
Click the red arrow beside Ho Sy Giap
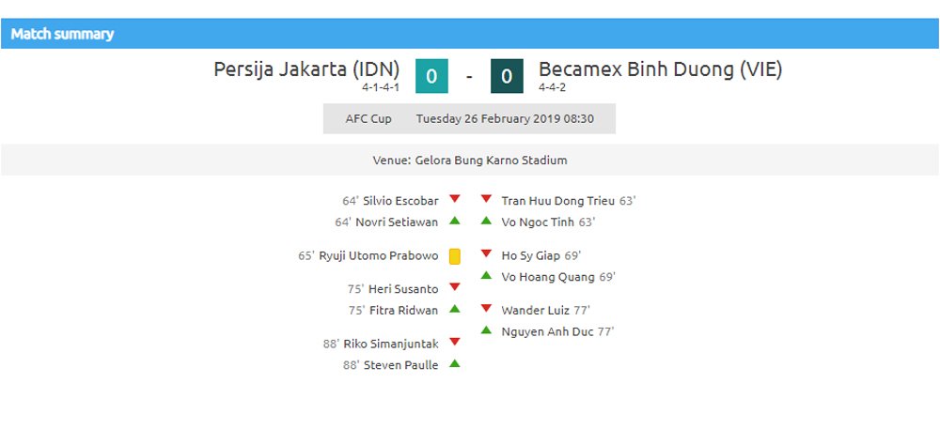[486, 253]
